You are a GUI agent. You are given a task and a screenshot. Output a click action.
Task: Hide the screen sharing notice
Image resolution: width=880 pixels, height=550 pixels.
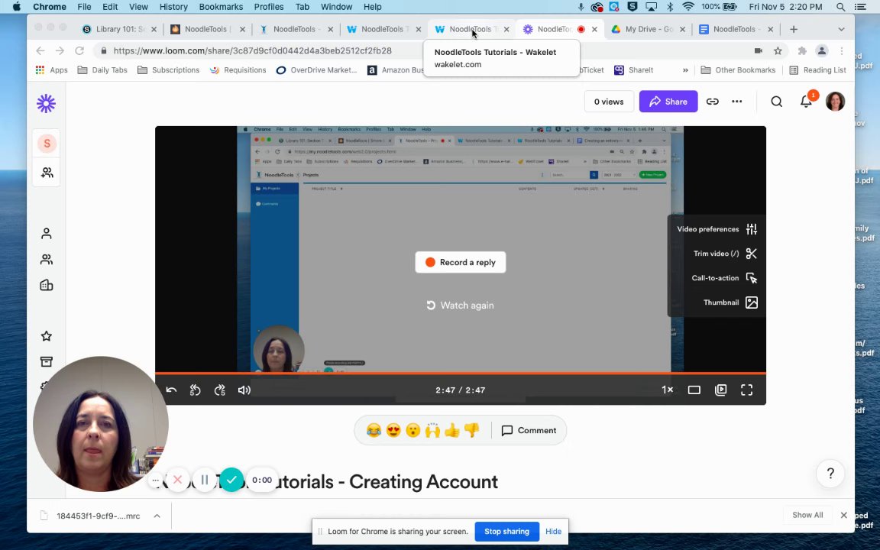point(553,532)
